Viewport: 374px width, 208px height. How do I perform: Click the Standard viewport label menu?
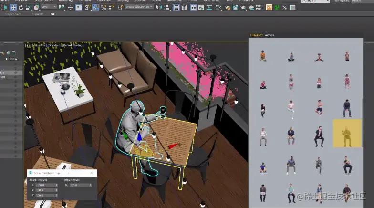coord(54,45)
